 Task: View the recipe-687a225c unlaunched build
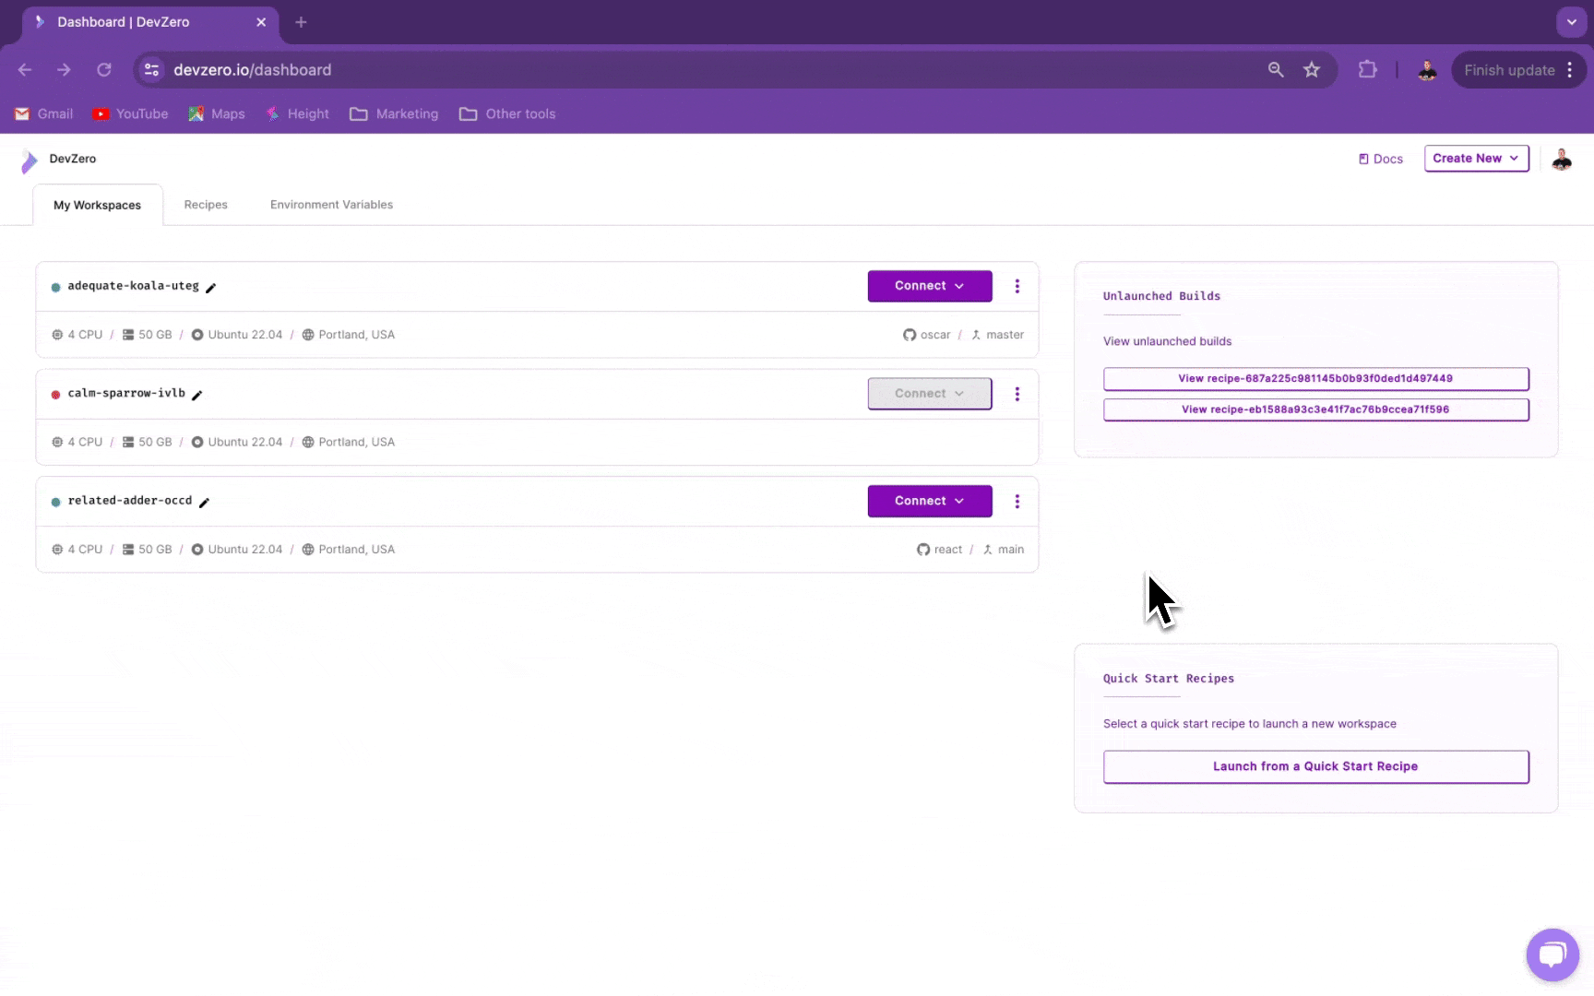pyautogui.click(x=1315, y=379)
